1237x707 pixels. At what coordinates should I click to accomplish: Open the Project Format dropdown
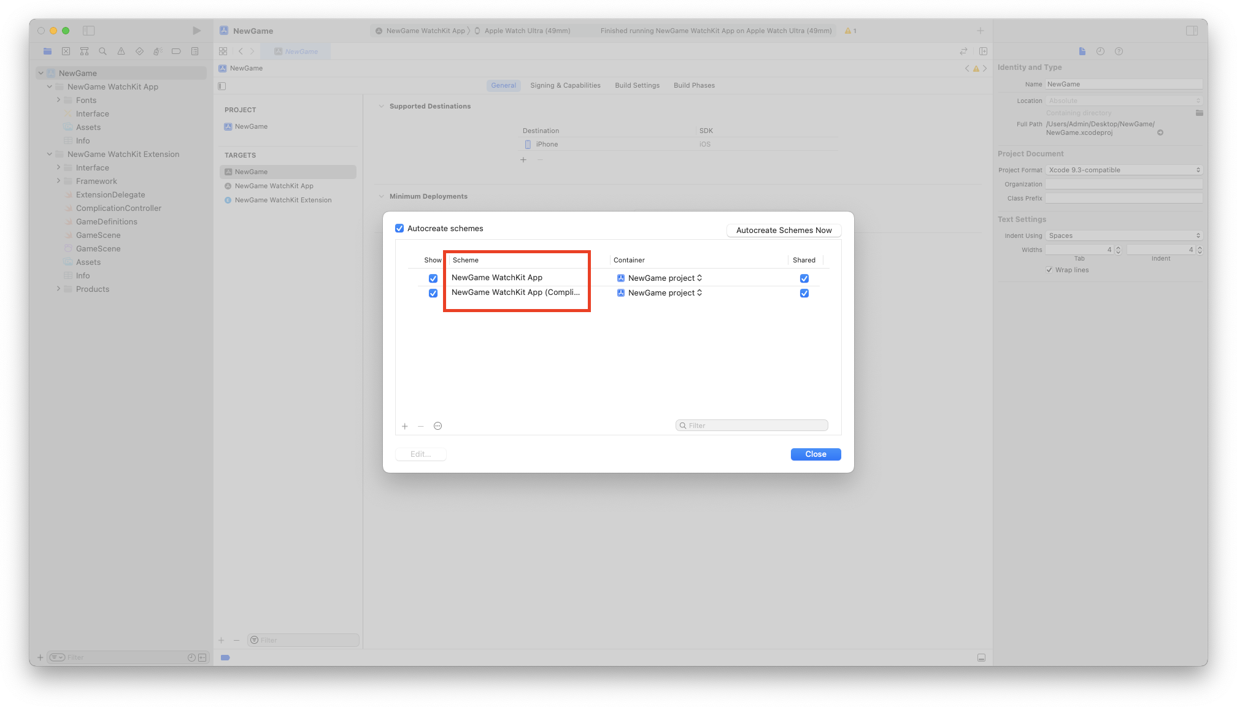click(x=1124, y=170)
